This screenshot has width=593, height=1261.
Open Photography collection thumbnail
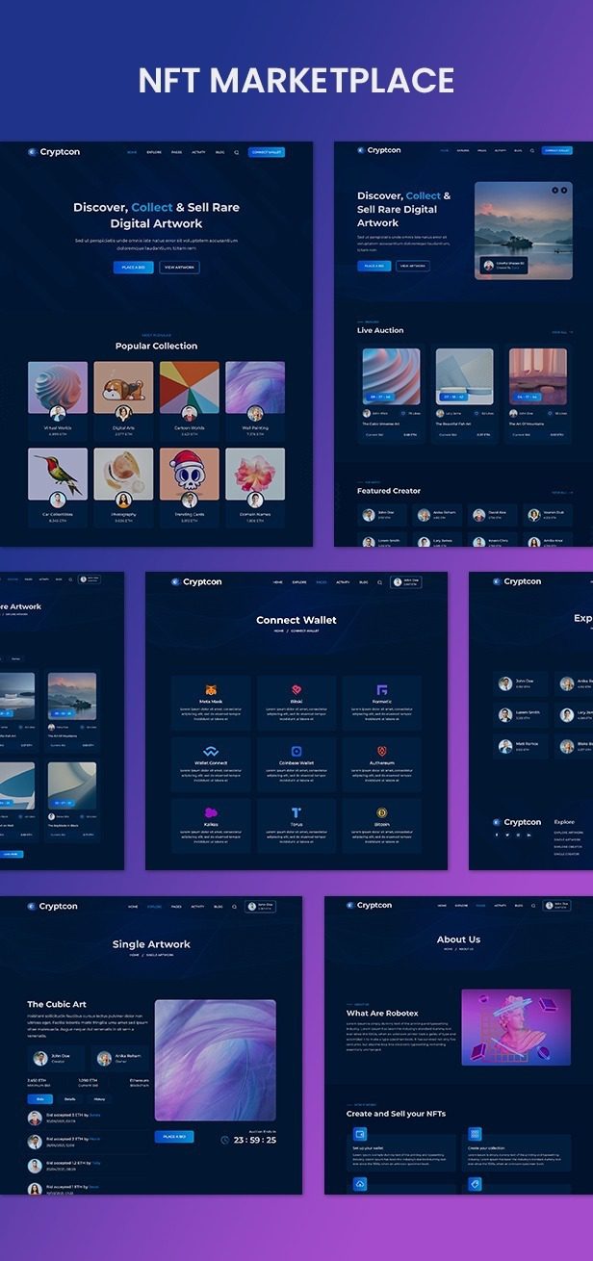(x=123, y=474)
